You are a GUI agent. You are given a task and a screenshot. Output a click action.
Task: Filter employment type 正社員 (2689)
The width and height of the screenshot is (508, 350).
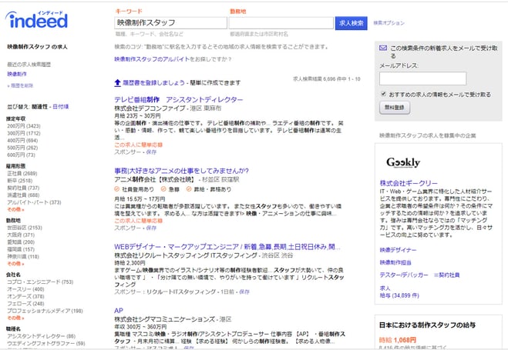(22, 174)
